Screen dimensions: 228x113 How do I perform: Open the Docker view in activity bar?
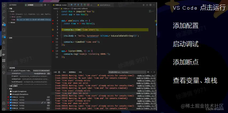[x=4, y=54]
